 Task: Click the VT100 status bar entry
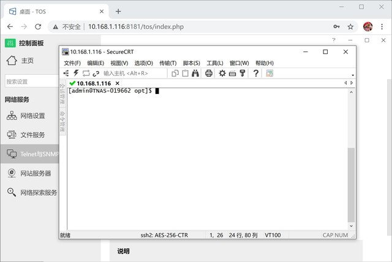tap(273, 235)
